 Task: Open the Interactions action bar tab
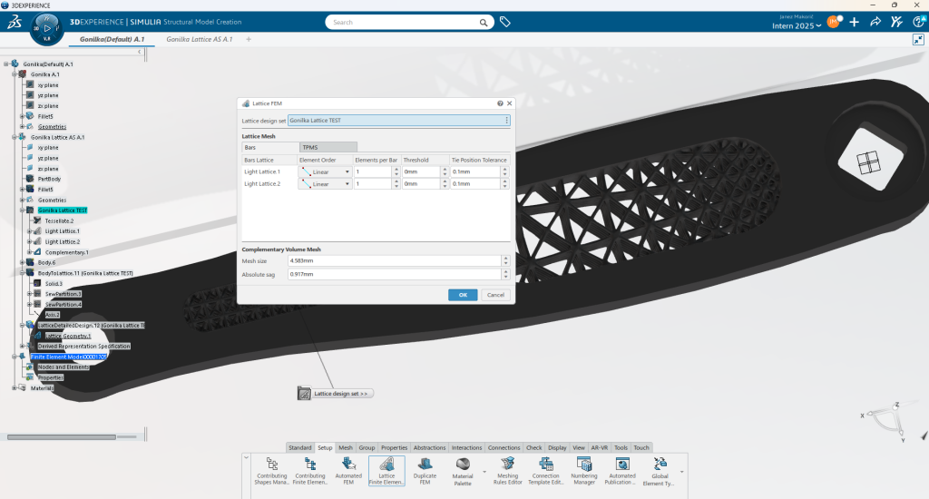[467, 448]
